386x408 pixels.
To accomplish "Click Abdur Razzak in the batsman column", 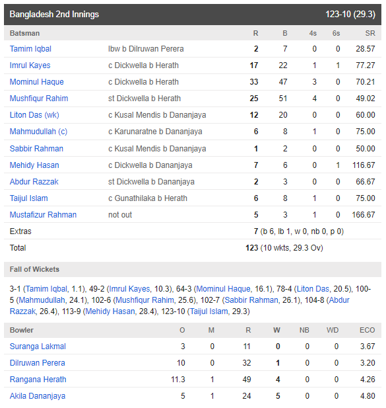I will 34,182.
